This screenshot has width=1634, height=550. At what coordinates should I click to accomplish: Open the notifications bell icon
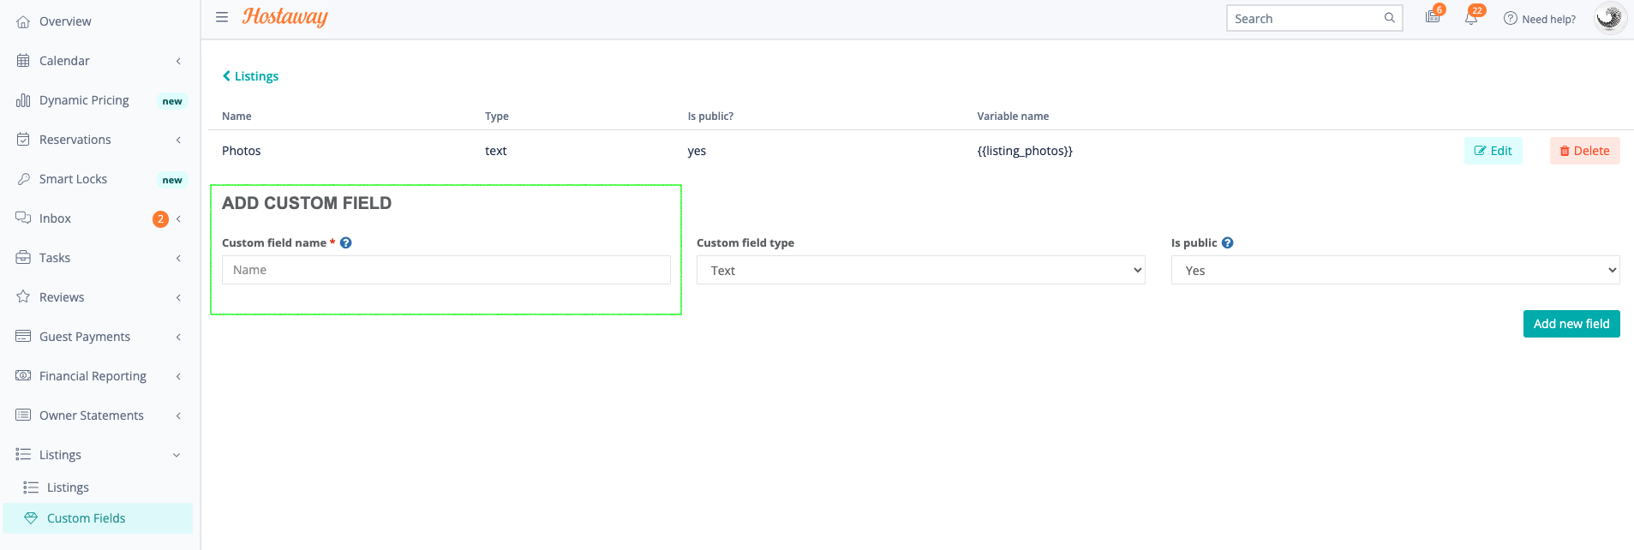tap(1471, 18)
